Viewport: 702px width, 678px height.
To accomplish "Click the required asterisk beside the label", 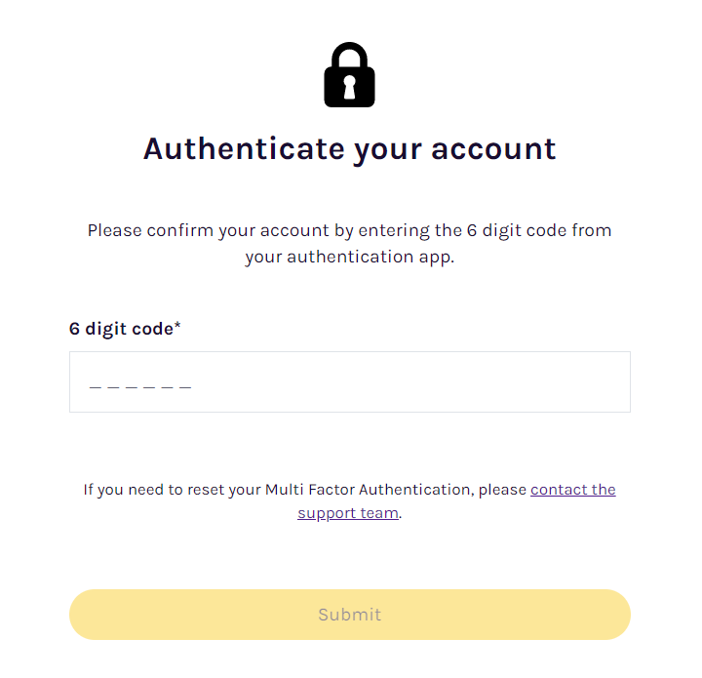I will [x=177, y=324].
